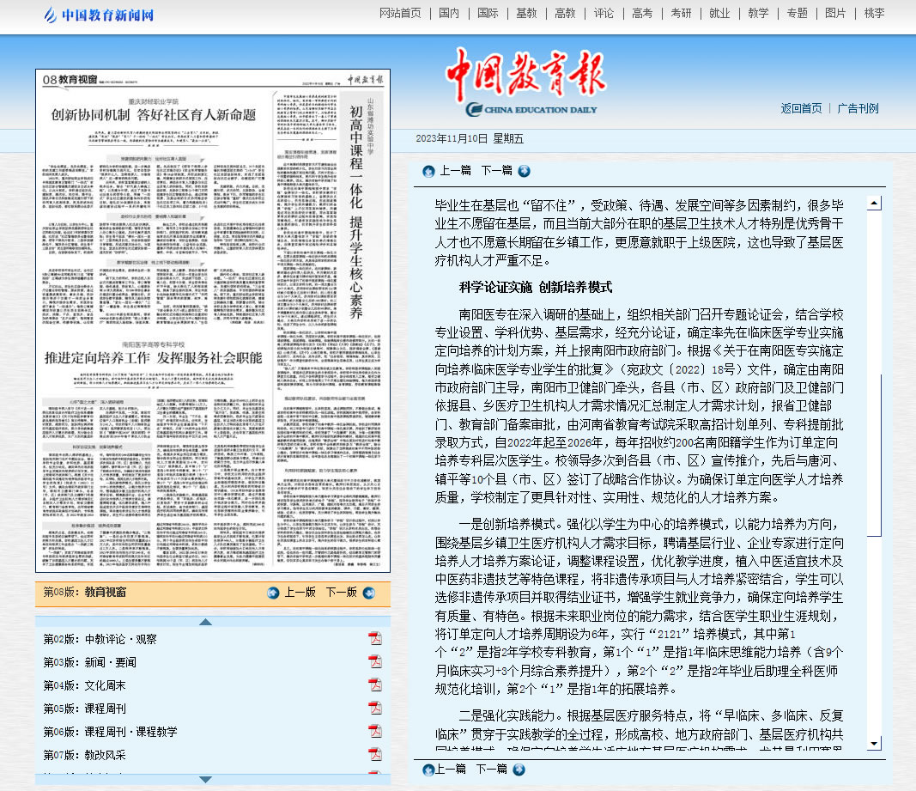
Task: Open the 考研 navigation item
Action: click(681, 14)
